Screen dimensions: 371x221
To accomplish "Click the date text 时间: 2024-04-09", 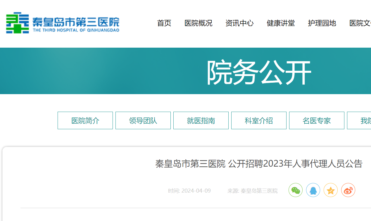I will pyautogui.click(x=189, y=191).
